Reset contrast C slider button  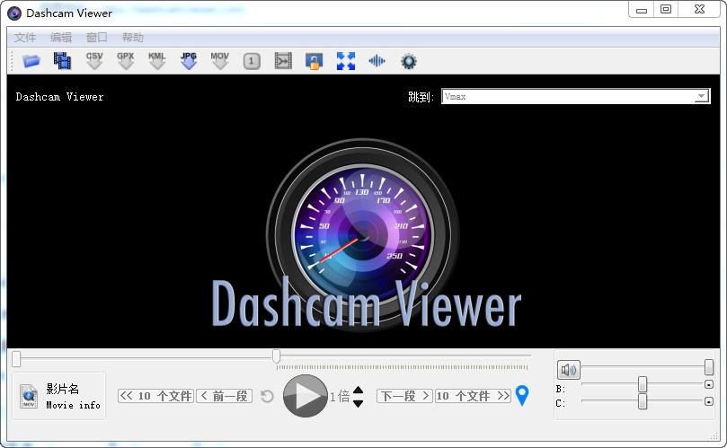(x=708, y=401)
